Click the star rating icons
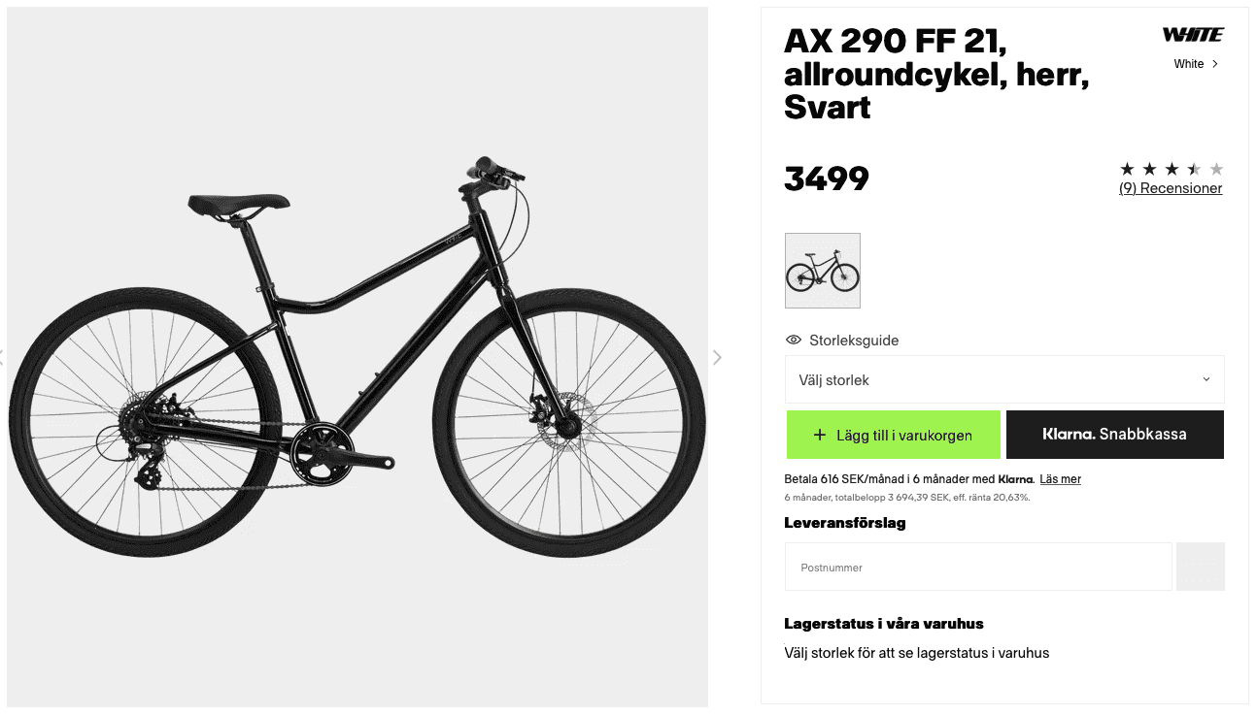1257x715 pixels. [x=1171, y=169]
